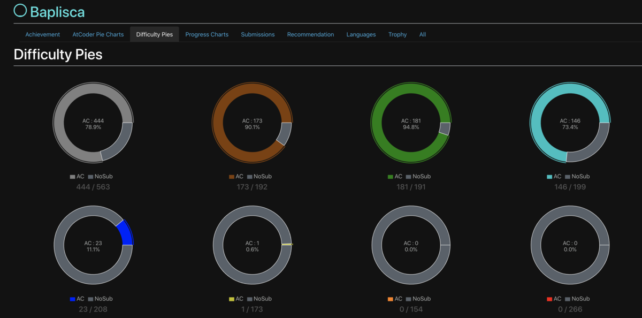The width and height of the screenshot is (642, 318).
Task: Toggle NoSub legend above 1 / 173
Action: click(x=259, y=299)
